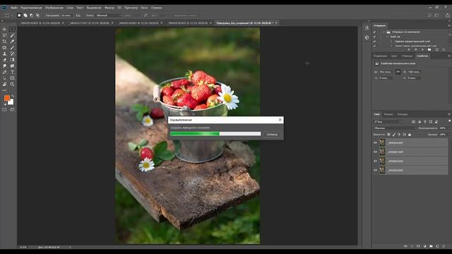452x254 pixels.
Task: Select the Hand tool
Action: [x=4, y=85]
